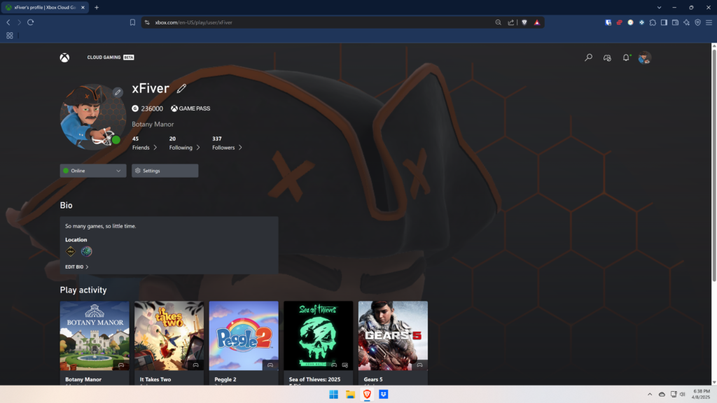Edit the avatar picture with pencil badge
The width and height of the screenshot is (717, 403).
point(118,92)
